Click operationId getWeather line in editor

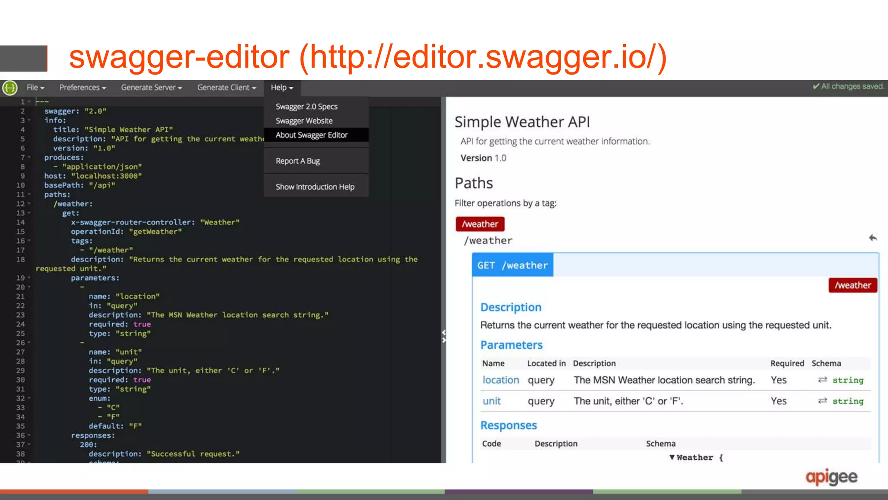(x=126, y=232)
